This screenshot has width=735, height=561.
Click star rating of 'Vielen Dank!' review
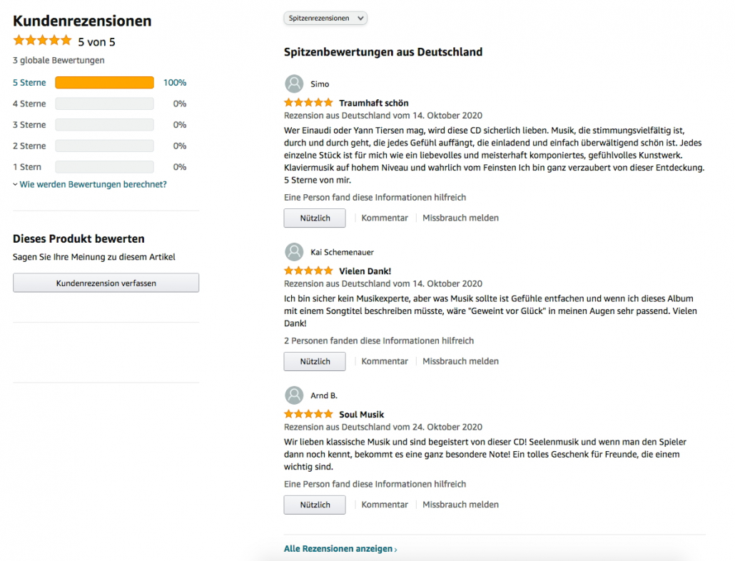pos(308,271)
